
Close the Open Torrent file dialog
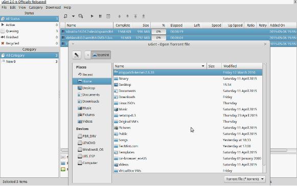coord(265,44)
